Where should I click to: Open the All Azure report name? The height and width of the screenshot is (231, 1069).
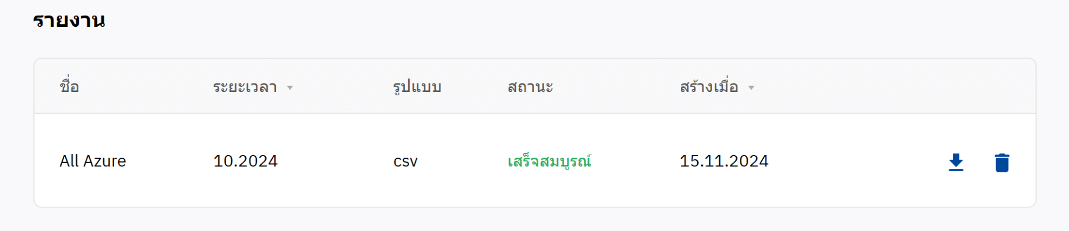click(92, 161)
